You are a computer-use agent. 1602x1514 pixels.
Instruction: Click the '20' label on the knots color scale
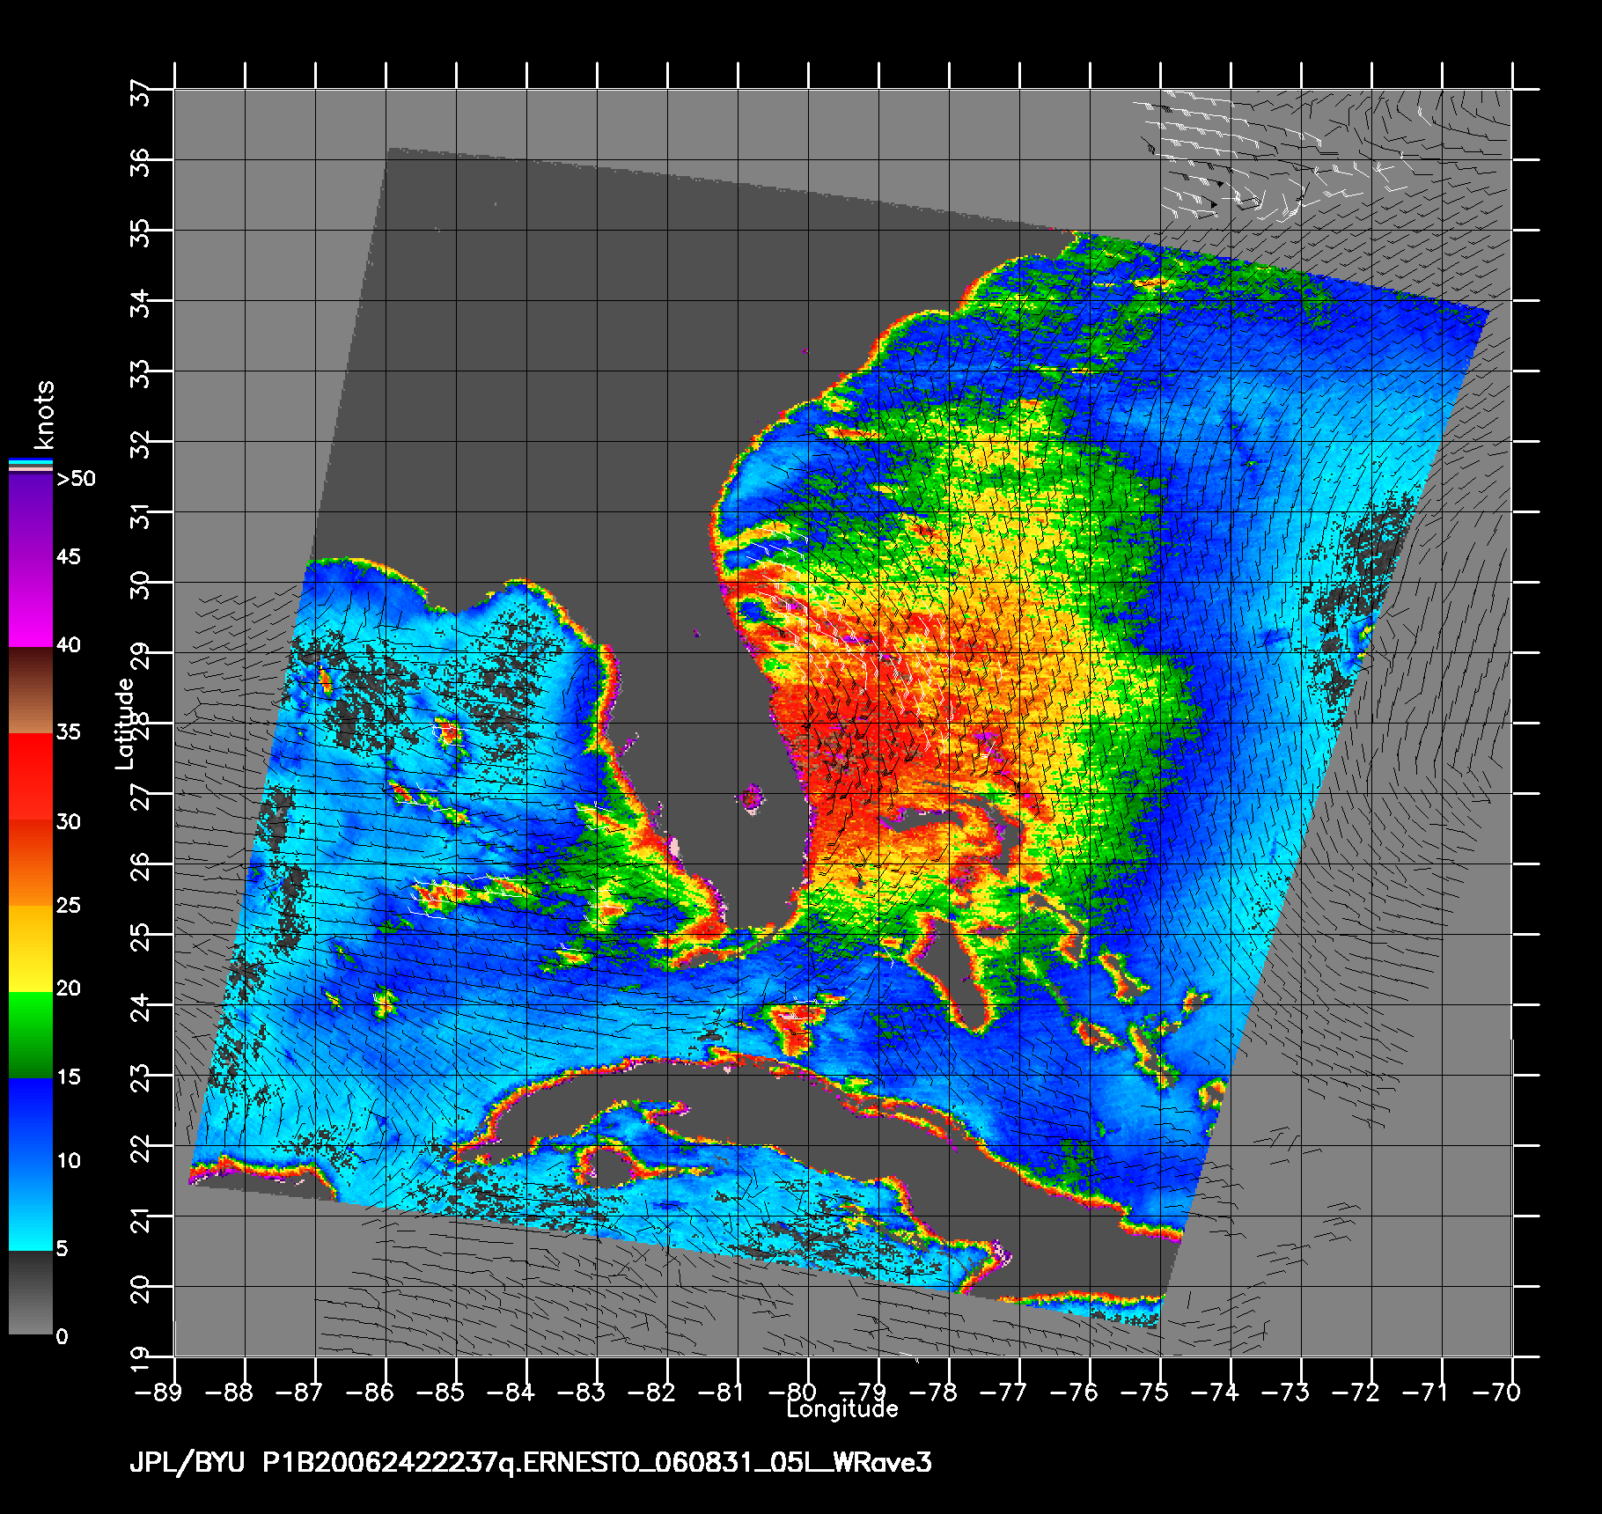click(69, 989)
